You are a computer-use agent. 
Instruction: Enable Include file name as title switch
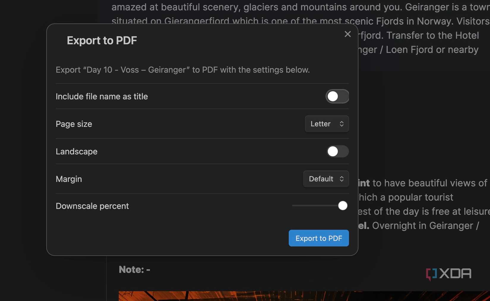tap(337, 96)
